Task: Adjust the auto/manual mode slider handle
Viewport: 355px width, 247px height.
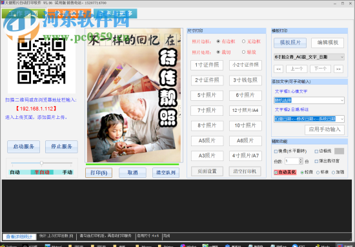Action: click(x=42, y=163)
